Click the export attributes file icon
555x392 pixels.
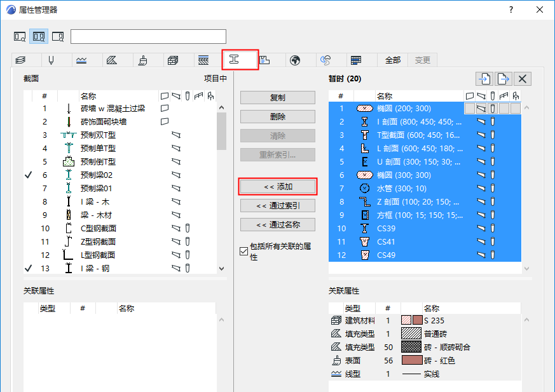[503, 79]
